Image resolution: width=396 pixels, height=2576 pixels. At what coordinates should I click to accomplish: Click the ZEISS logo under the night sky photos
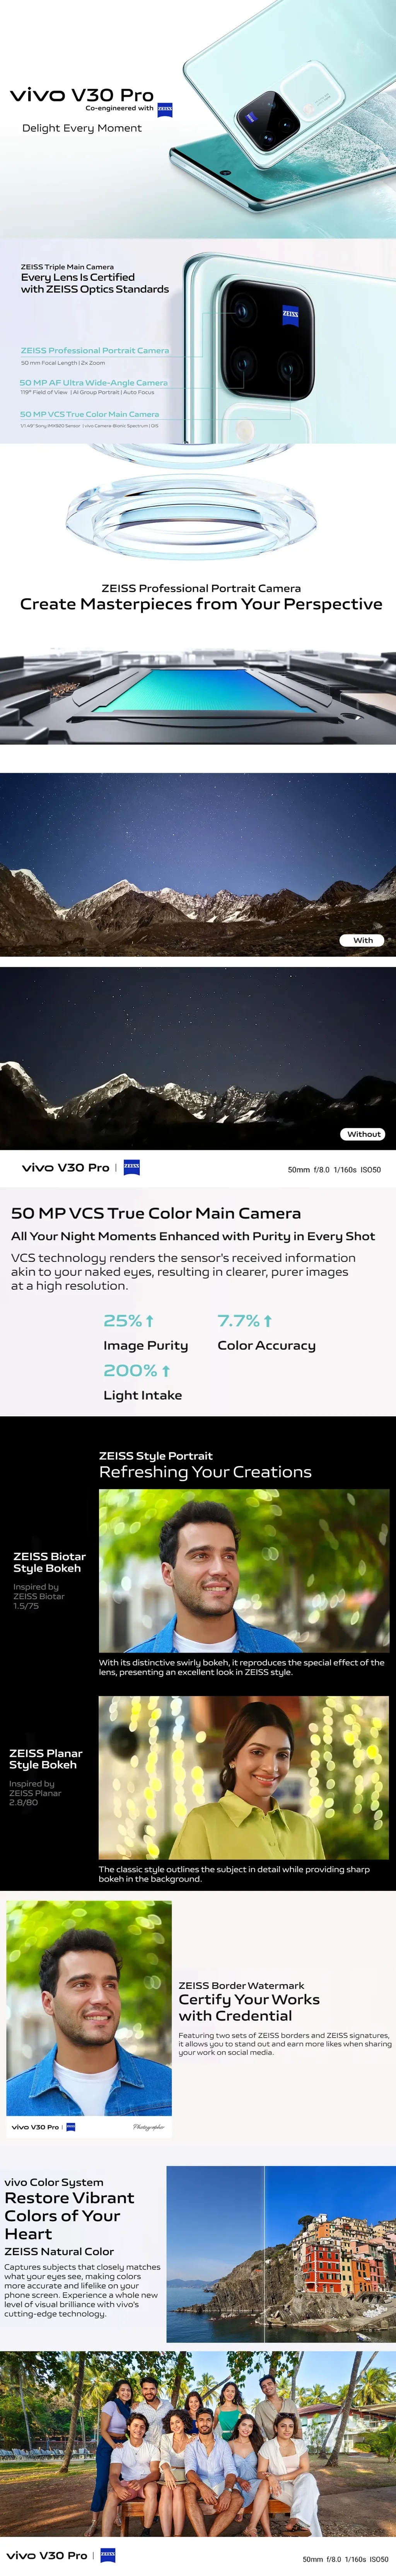tap(131, 1167)
